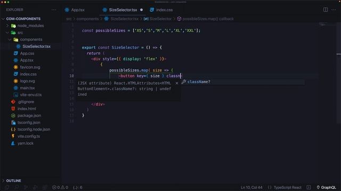
Task: Click the closing '</div>' tag in code
Action: click(x=98, y=104)
